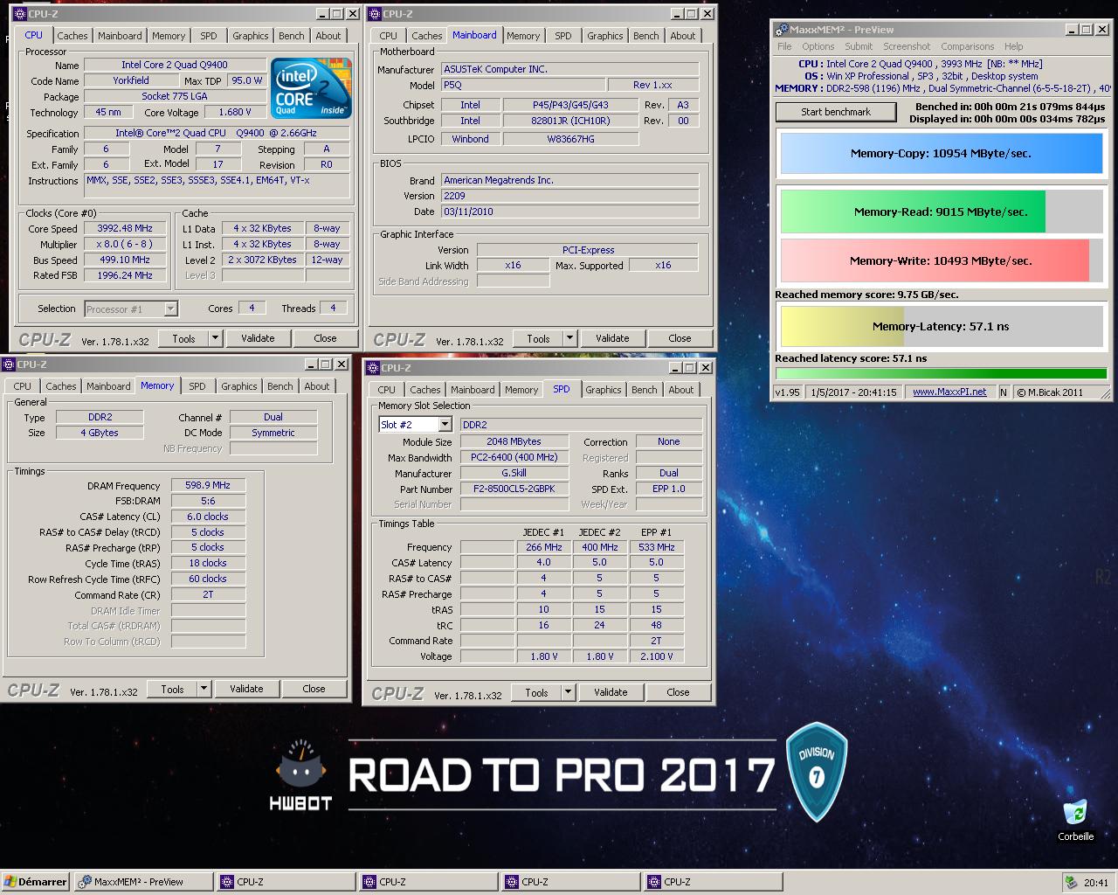Open the Processor #1 selection dropdown

pos(170,309)
